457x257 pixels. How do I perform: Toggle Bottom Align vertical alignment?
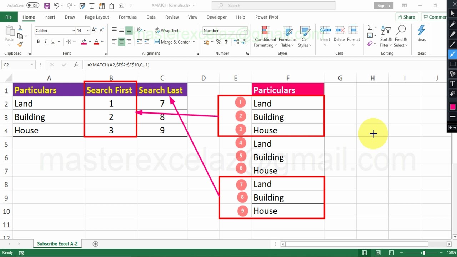point(129,31)
